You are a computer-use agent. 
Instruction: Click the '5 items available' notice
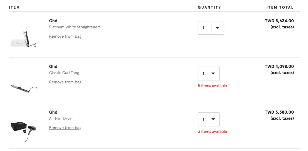[212, 86]
